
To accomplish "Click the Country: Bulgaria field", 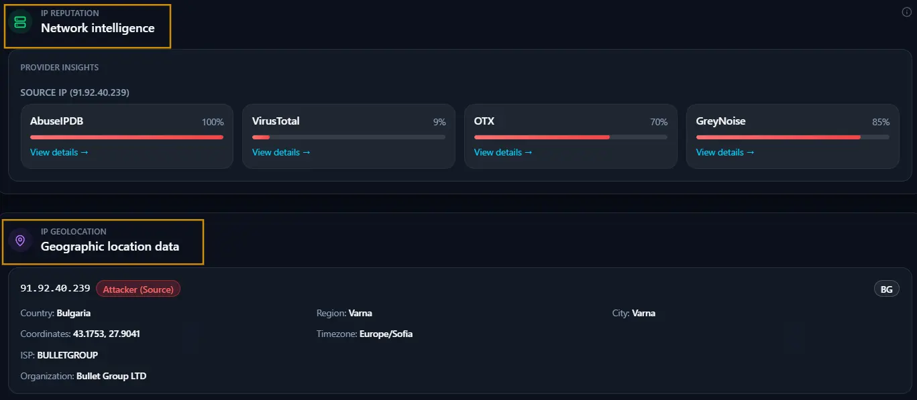I will pos(56,313).
